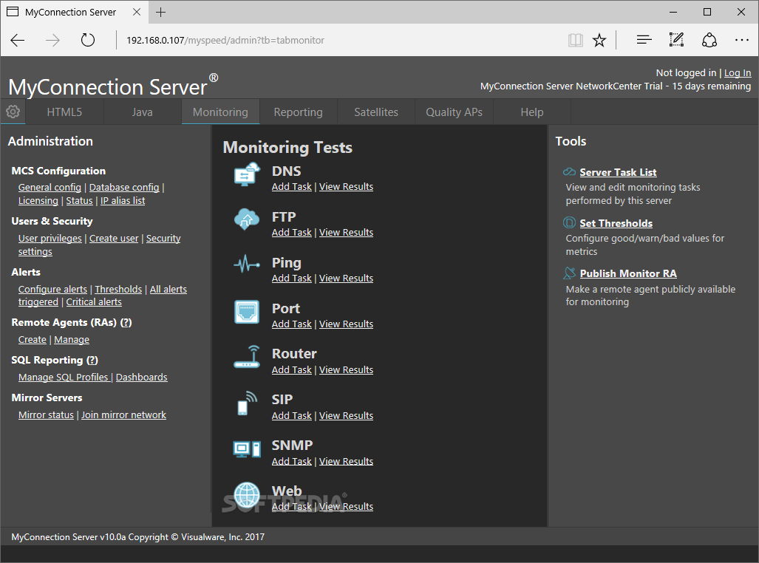
Task: Open the Set Thresholds link
Action: pyautogui.click(x=616, y=223)
